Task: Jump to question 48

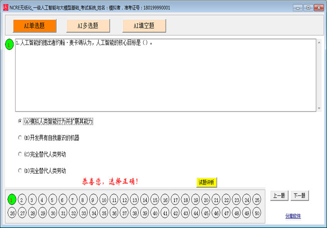Action: 236,213
